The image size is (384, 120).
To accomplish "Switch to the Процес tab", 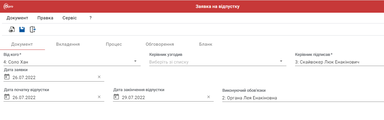I will pos(114,44).
